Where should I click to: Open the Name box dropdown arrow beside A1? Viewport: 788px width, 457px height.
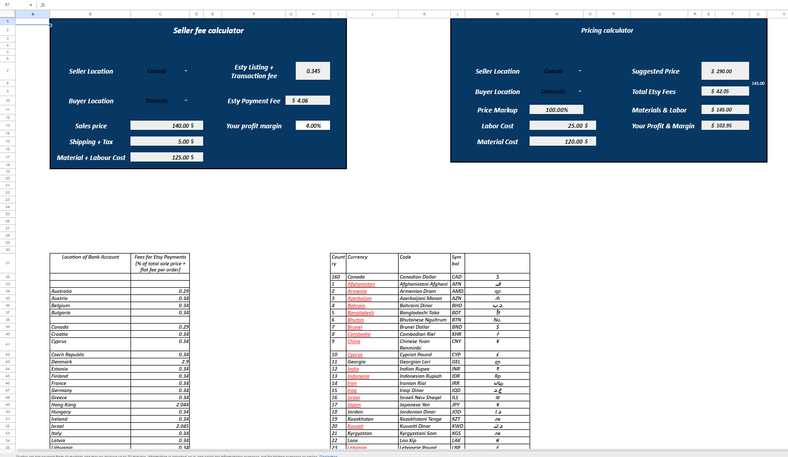coord(31,5)
